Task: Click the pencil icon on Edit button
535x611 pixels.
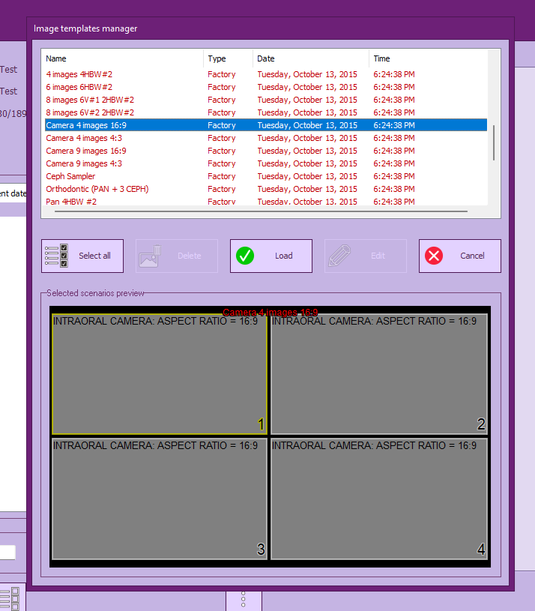Action: [x=339, y=256]
